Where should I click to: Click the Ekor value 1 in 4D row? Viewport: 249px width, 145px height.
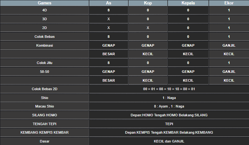(x=229, y=10)
